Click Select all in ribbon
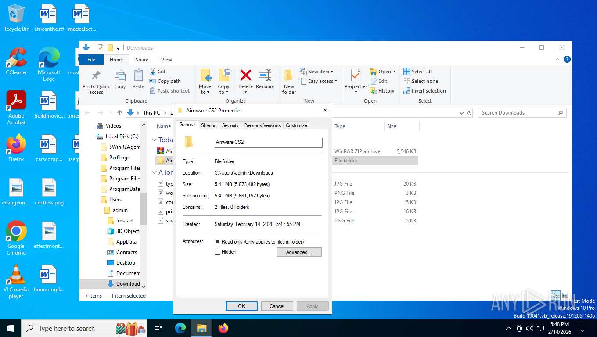Viewport: 597px width, 337px height. point(417,72)
